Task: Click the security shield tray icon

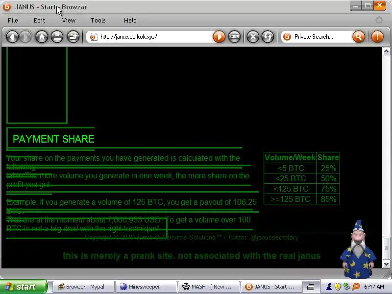Action: pos(338,287)
